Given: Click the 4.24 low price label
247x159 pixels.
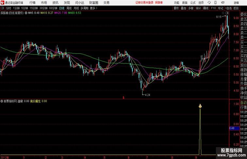Looking at the screenshot, I should (x=148, y=95).
